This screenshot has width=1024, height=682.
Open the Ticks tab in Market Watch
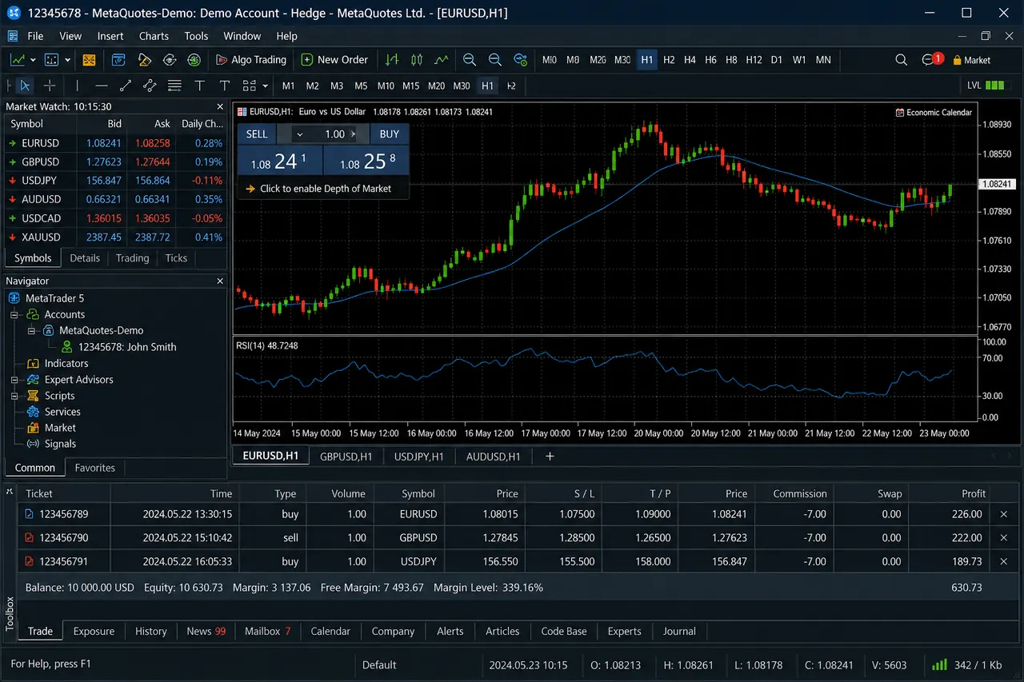click(176, 258)
